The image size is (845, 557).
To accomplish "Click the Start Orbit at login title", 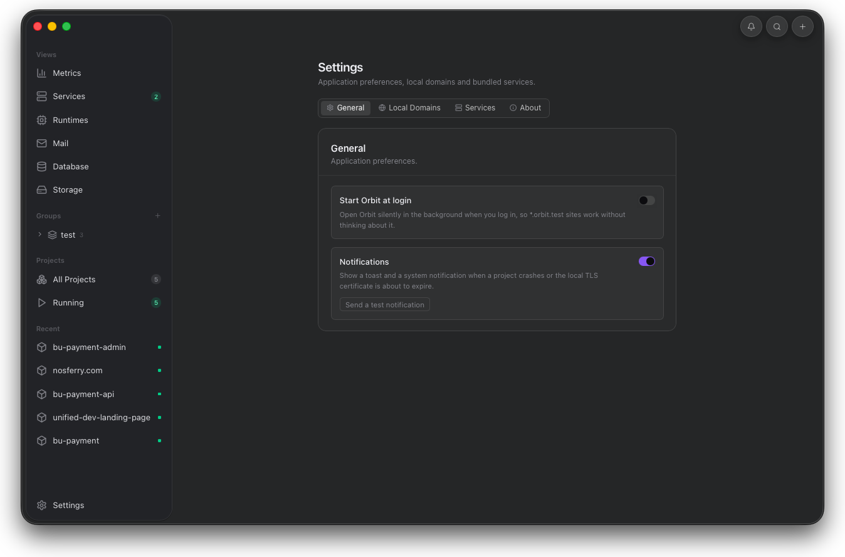I will pyautogui.click(x=375, y=200).
